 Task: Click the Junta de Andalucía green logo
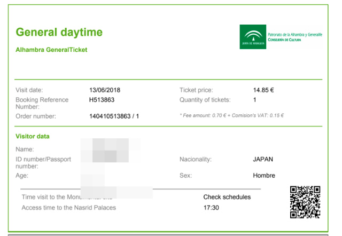pos(253,37)
